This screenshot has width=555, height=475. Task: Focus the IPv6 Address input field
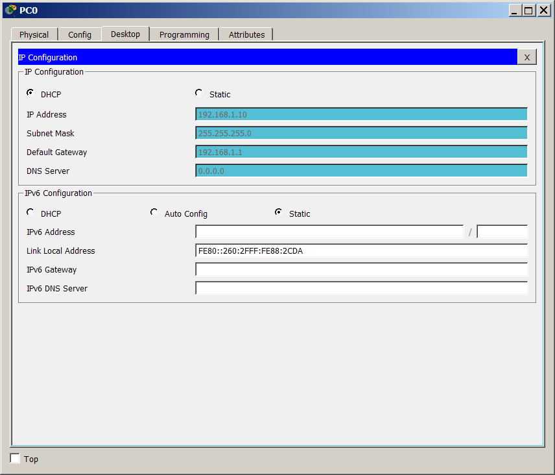coord(329,232)
